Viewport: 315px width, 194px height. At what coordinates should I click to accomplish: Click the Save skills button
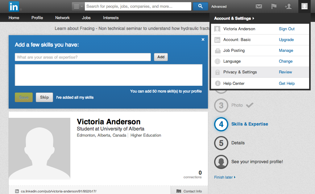click(24, 97)
